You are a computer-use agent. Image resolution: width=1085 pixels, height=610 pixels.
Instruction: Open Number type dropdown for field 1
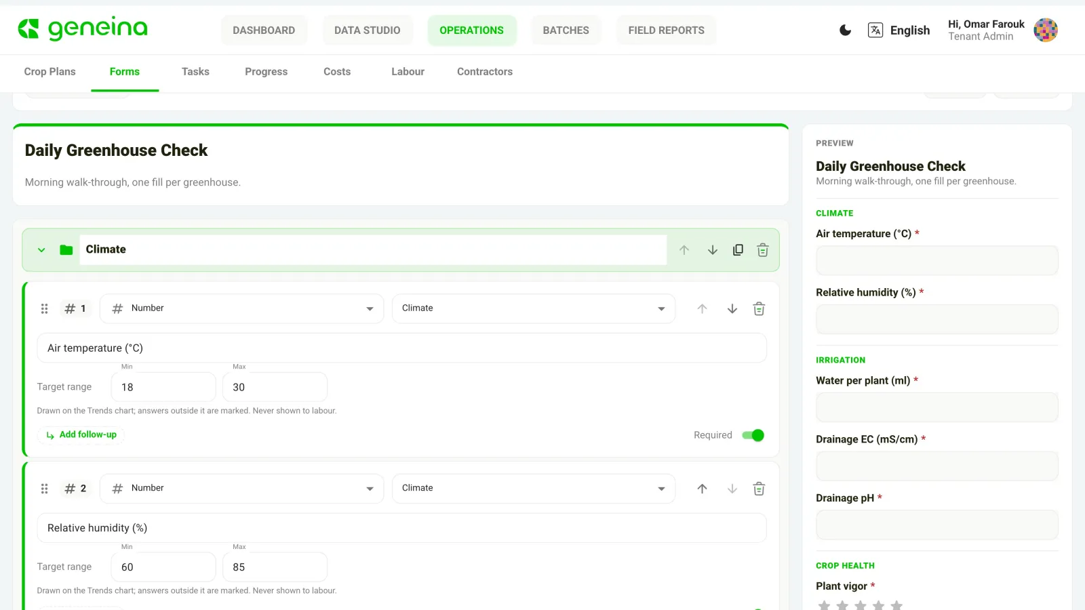(x=242, y=308)
